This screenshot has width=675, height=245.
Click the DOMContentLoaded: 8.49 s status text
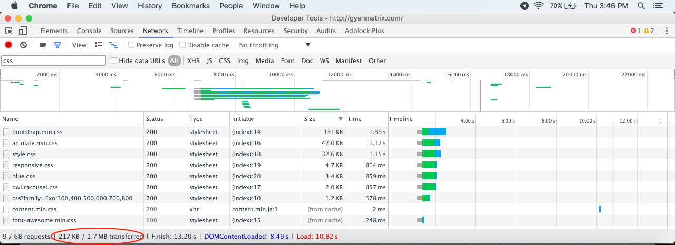pos(246,237)
